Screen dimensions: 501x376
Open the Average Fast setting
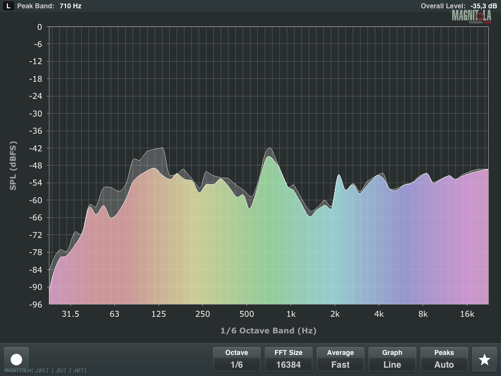pos(341,359)
